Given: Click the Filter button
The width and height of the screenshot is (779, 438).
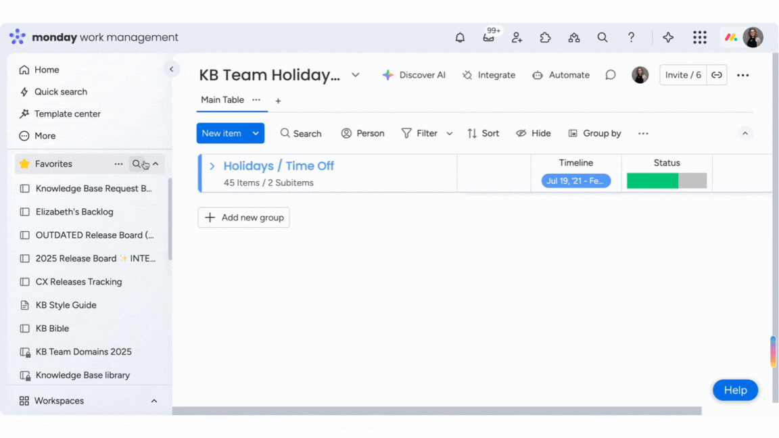Looking at the screenshot, I should pos(420,133).
